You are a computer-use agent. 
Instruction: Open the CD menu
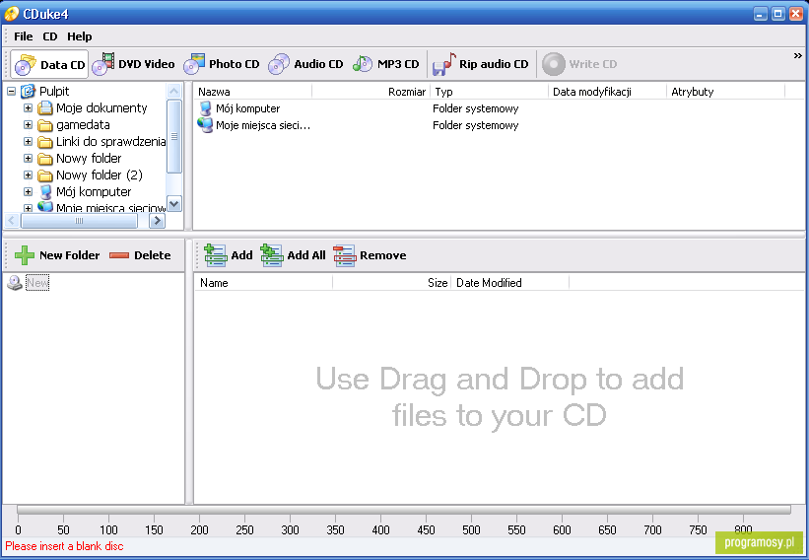click(50, 36)
